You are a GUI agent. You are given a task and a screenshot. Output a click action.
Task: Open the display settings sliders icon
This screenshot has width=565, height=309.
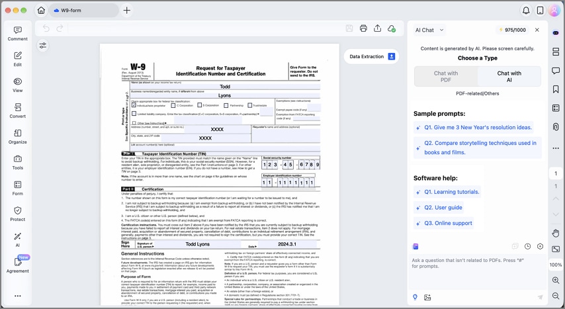[x=43, y=46]
